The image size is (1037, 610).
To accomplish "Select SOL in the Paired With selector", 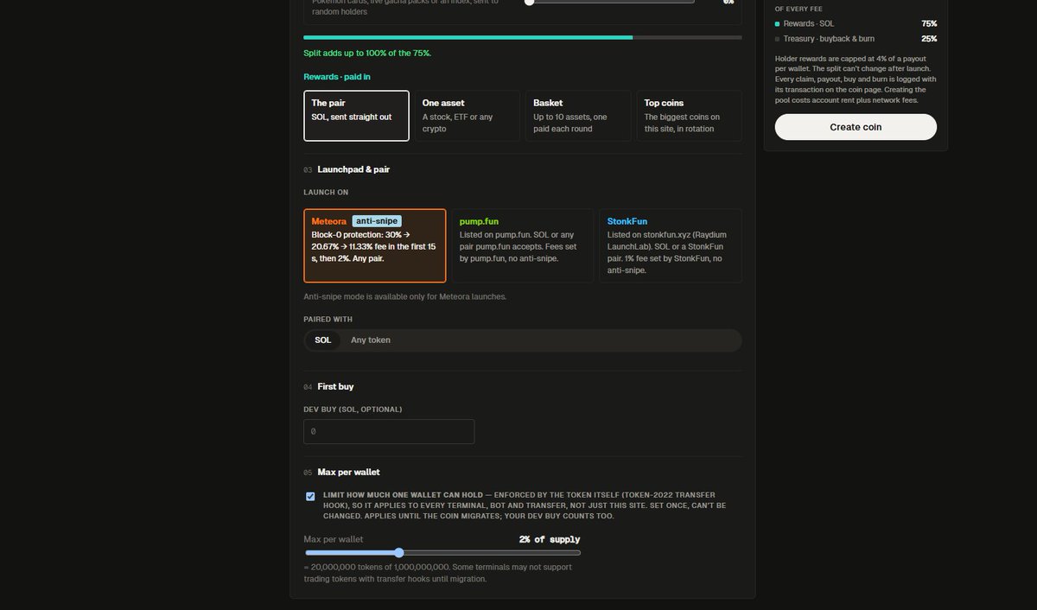I will [323, 340].
